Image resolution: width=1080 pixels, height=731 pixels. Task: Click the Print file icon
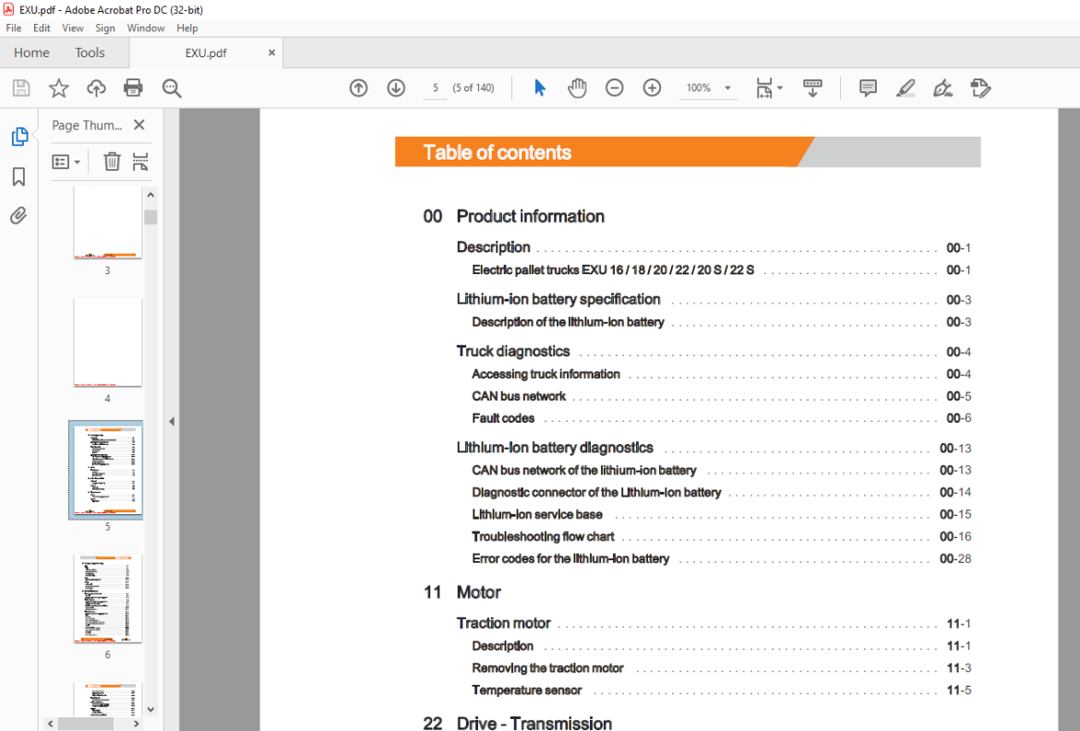[x=133, y=88]
